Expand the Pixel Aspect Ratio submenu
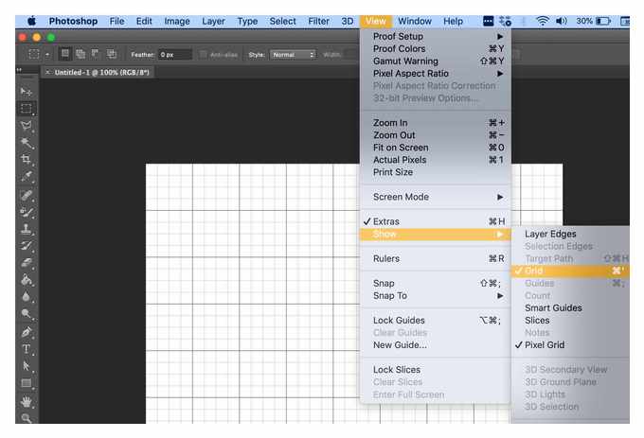This screenshot has width=644, height=438. click(x=436, y=74)
